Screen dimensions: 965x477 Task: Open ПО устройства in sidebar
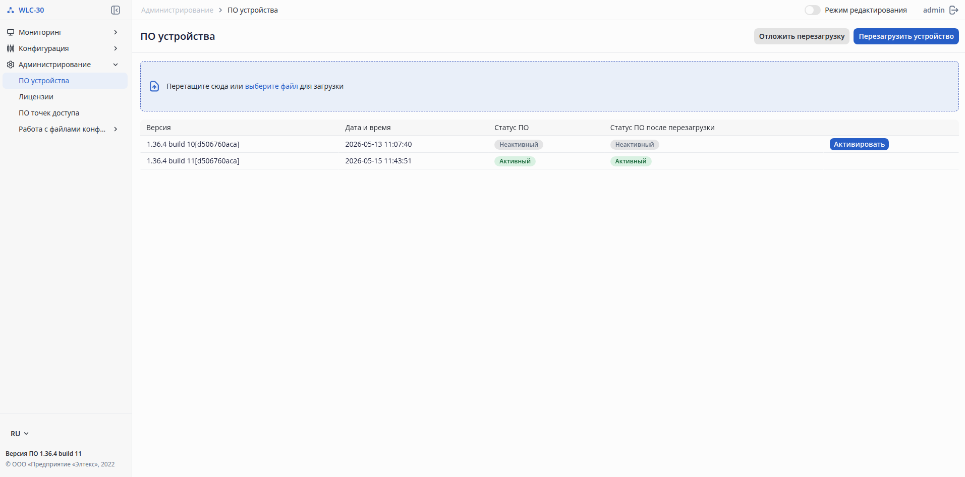65,81
